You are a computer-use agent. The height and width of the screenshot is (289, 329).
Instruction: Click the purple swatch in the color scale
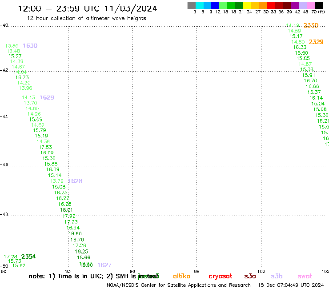pos(295,6)
